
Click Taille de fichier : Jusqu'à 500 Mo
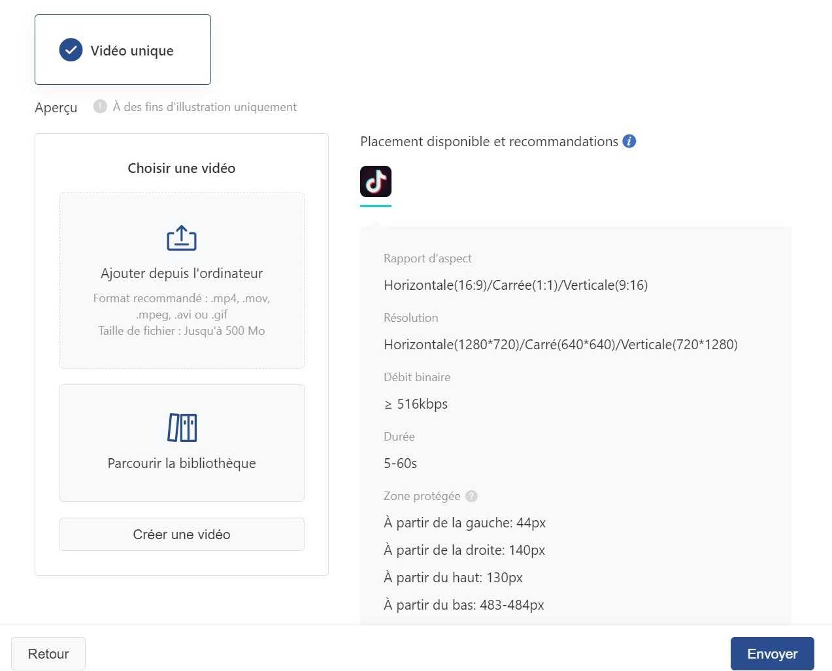pos(182,331)
